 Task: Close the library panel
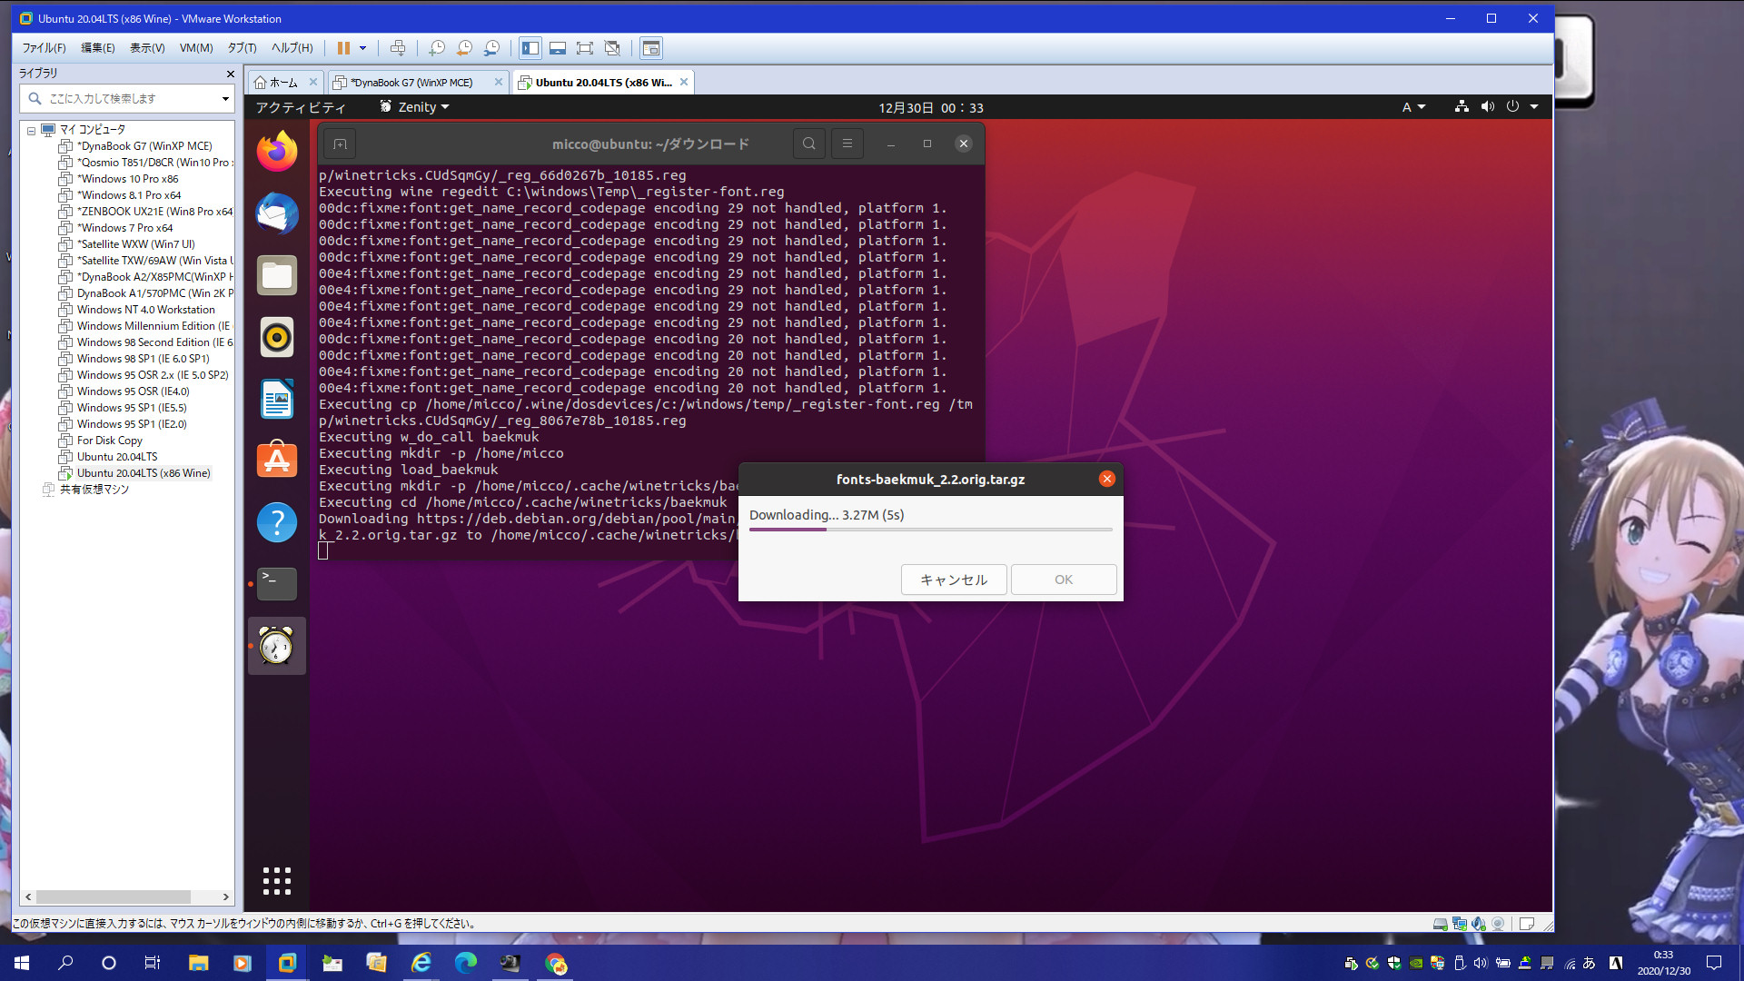230,74
